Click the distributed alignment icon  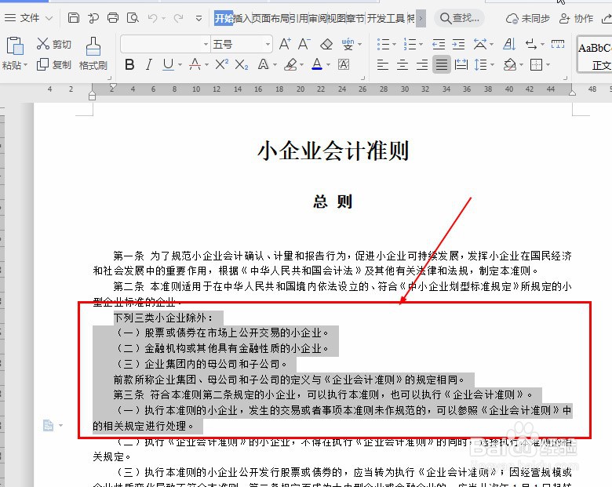pyautogui.click(x=461, y=64)
